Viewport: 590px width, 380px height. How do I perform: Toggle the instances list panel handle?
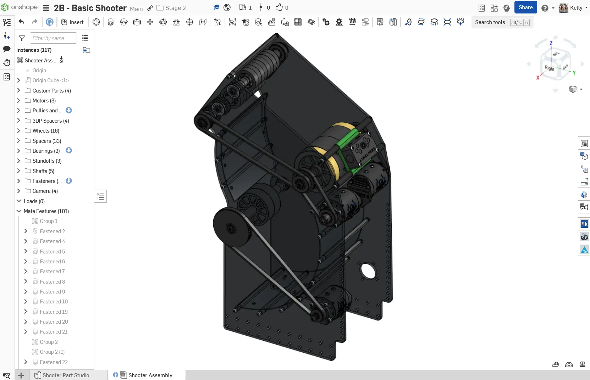coord(101,196)
